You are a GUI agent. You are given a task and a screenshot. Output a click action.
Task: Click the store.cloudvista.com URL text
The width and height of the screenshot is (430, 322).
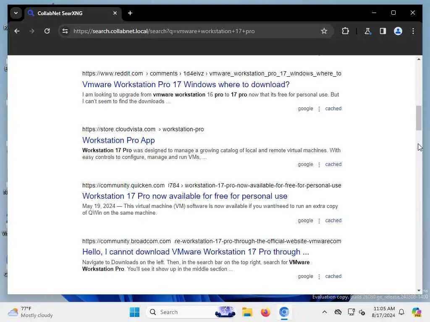click(143, 129)
